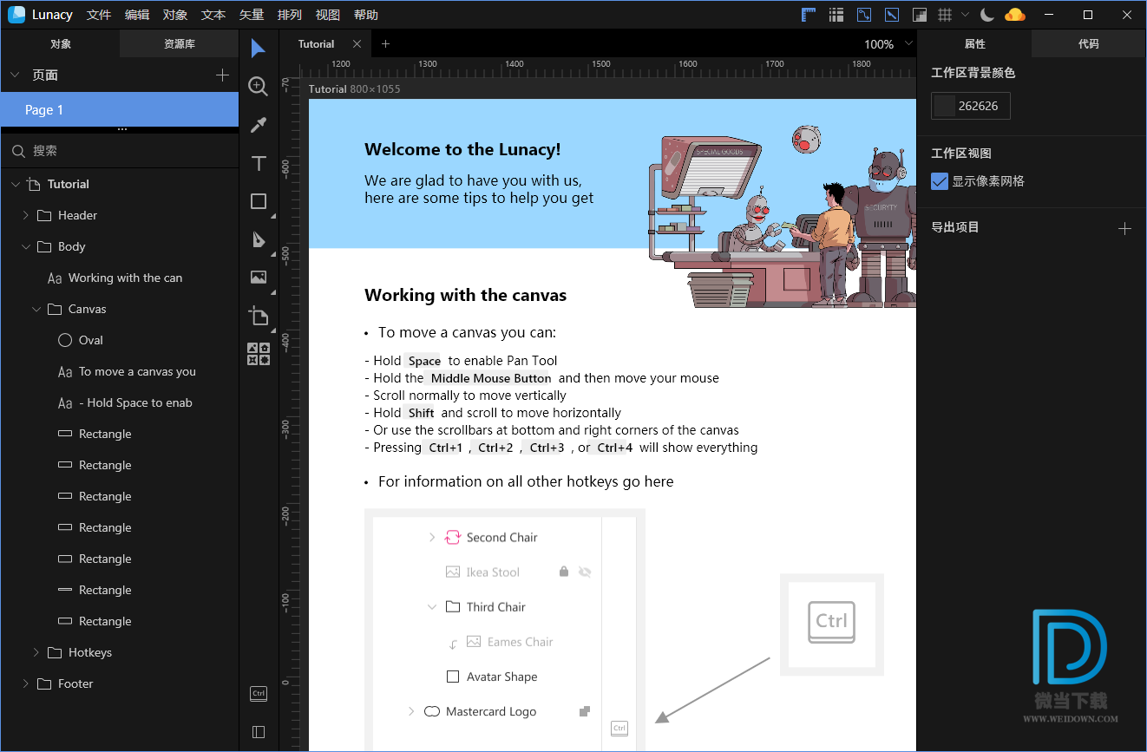Screen dimensions: 1147x752
Task: Toggle the pixel steps icon in title bar
Action: [x=920, y=15]
